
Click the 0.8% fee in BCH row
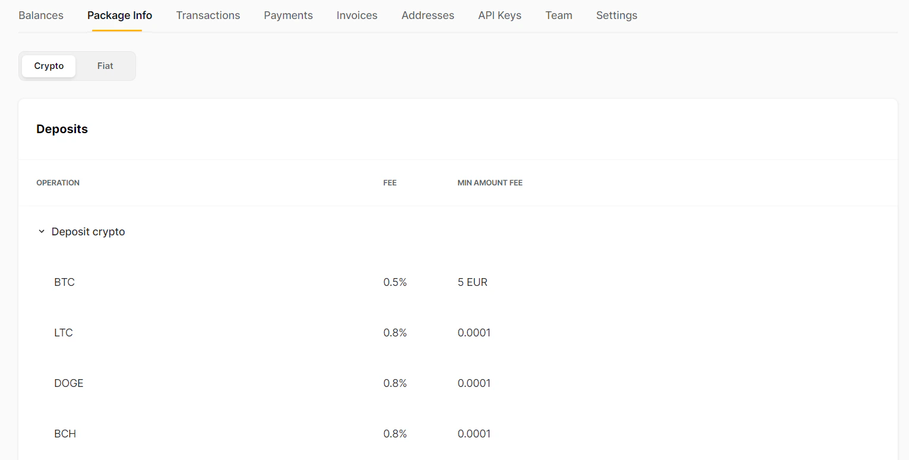click(x=395, y=434)
